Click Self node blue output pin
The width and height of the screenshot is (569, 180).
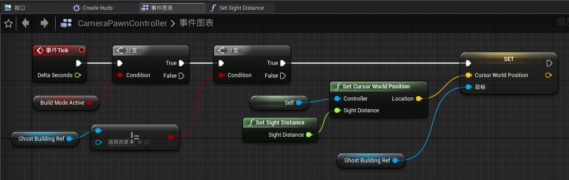pyautogui.click(x=299, y=103)
